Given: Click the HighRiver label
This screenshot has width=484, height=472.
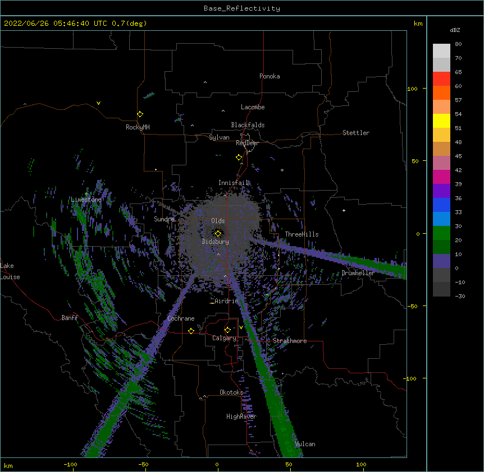Looking at the screenshot, I should (x=241, y=417).
